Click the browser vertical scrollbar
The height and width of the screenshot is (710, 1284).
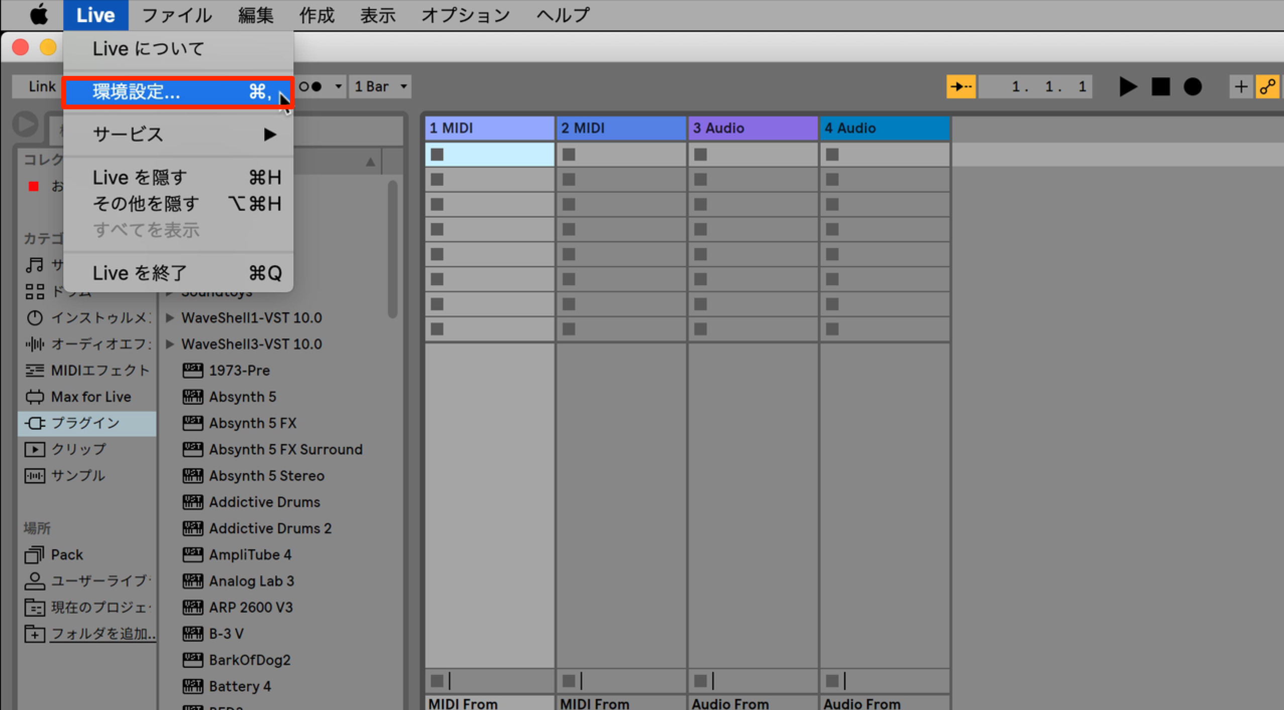[x=393, y=250]
